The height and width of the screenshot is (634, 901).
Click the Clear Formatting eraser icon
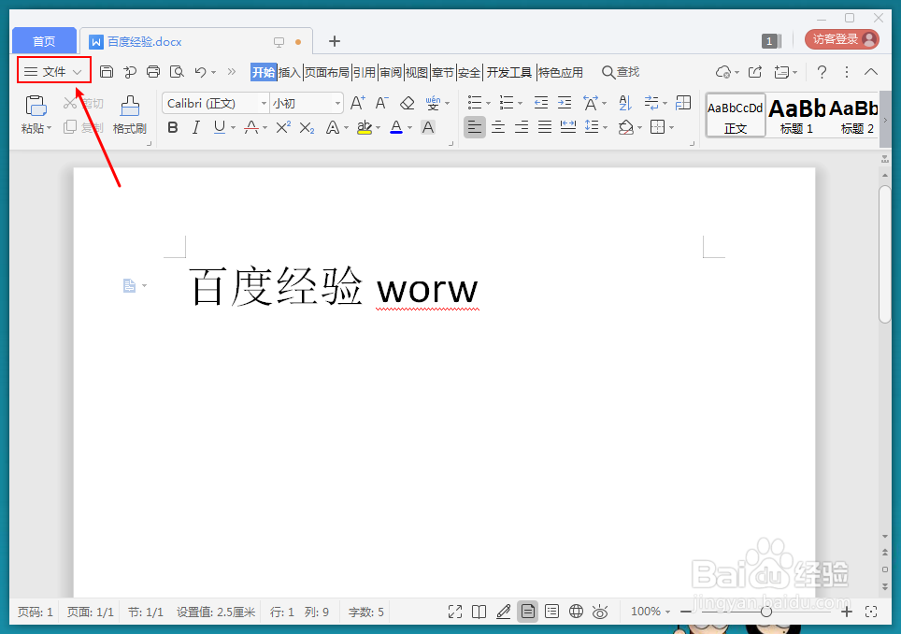click(x=407, y=103)
